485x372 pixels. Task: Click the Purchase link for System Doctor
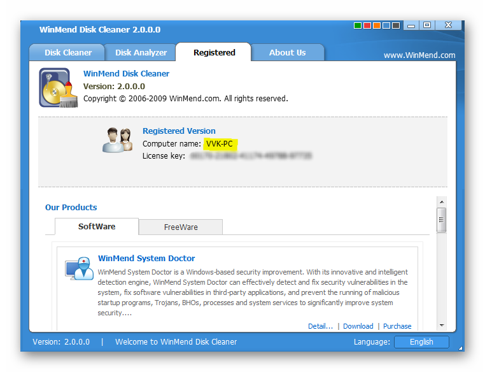397,326
